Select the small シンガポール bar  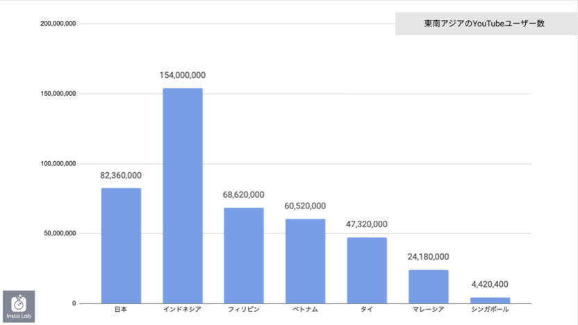[490, 300]
